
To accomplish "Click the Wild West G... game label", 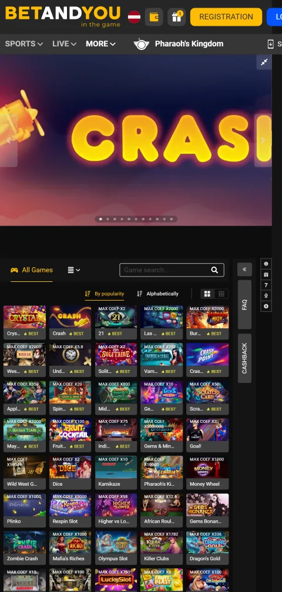I will [22, 484].
